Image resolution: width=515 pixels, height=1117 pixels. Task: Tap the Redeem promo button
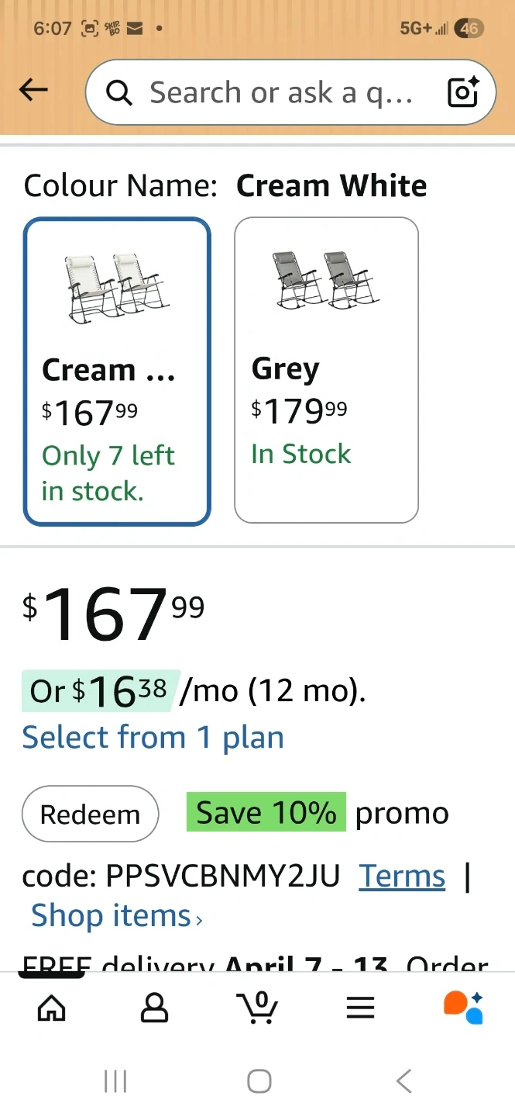[91, 814]
